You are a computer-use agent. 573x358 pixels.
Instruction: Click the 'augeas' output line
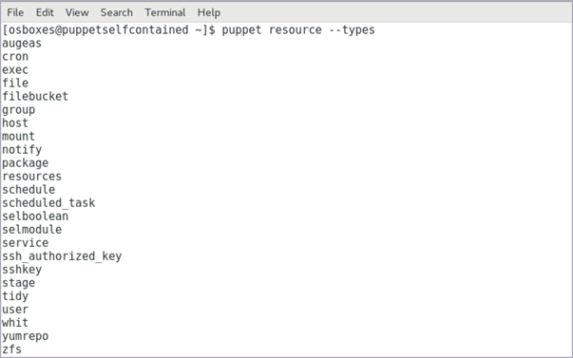22,44
